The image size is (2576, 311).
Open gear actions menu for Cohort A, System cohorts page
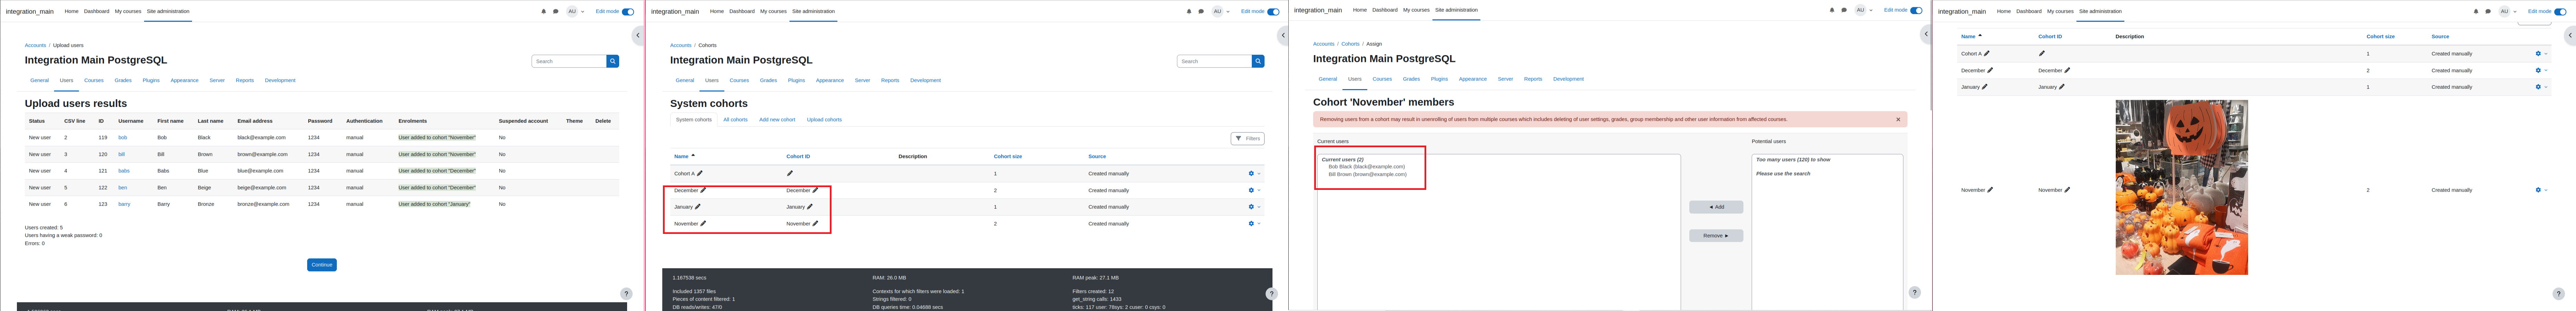(1254, 173)
